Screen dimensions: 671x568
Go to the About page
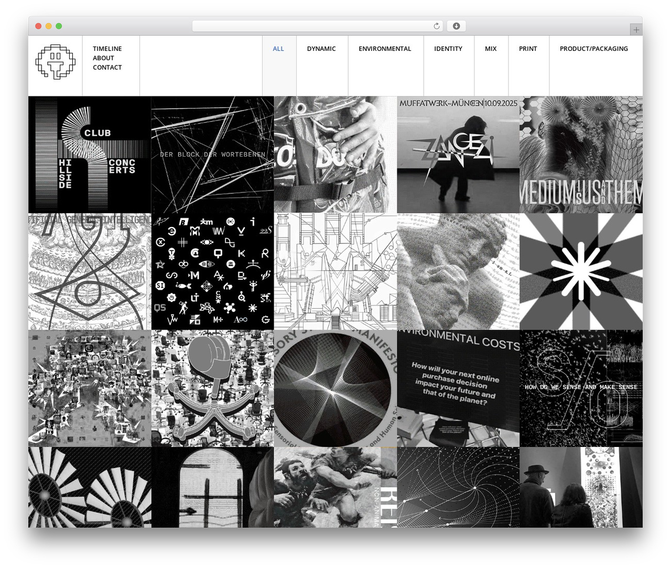coord(103,58)
